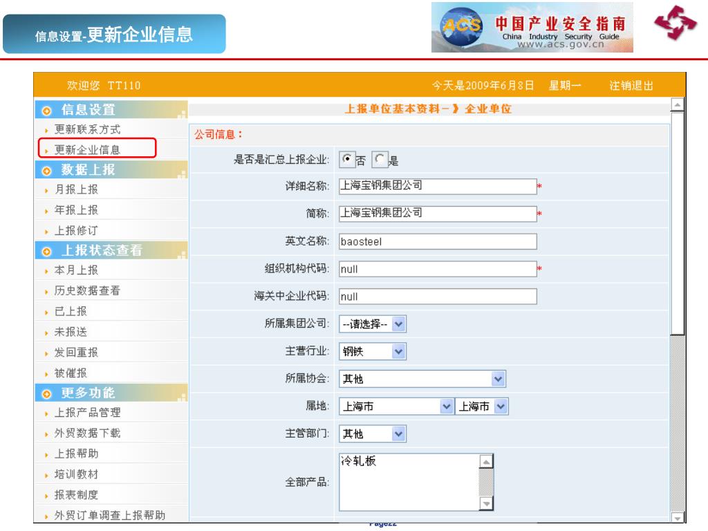Click the 详细名称 input field

[438, 186]
